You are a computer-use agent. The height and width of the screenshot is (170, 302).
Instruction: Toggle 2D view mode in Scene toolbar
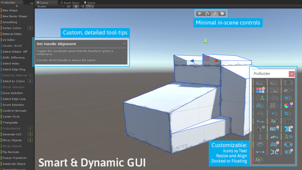(68, 7)
